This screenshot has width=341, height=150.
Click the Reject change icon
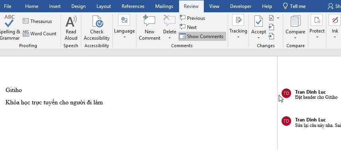coord(272,18)
